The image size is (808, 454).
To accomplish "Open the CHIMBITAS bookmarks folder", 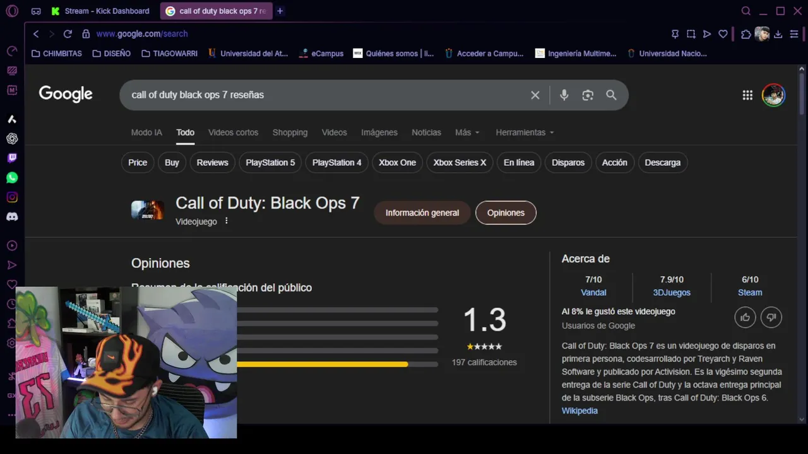I will (x=57, y=54).
